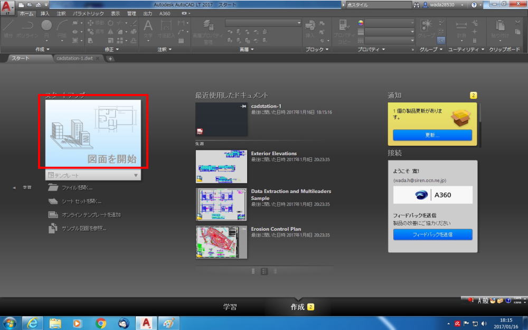Open the A360 logo panel

[x=433, y=195]
